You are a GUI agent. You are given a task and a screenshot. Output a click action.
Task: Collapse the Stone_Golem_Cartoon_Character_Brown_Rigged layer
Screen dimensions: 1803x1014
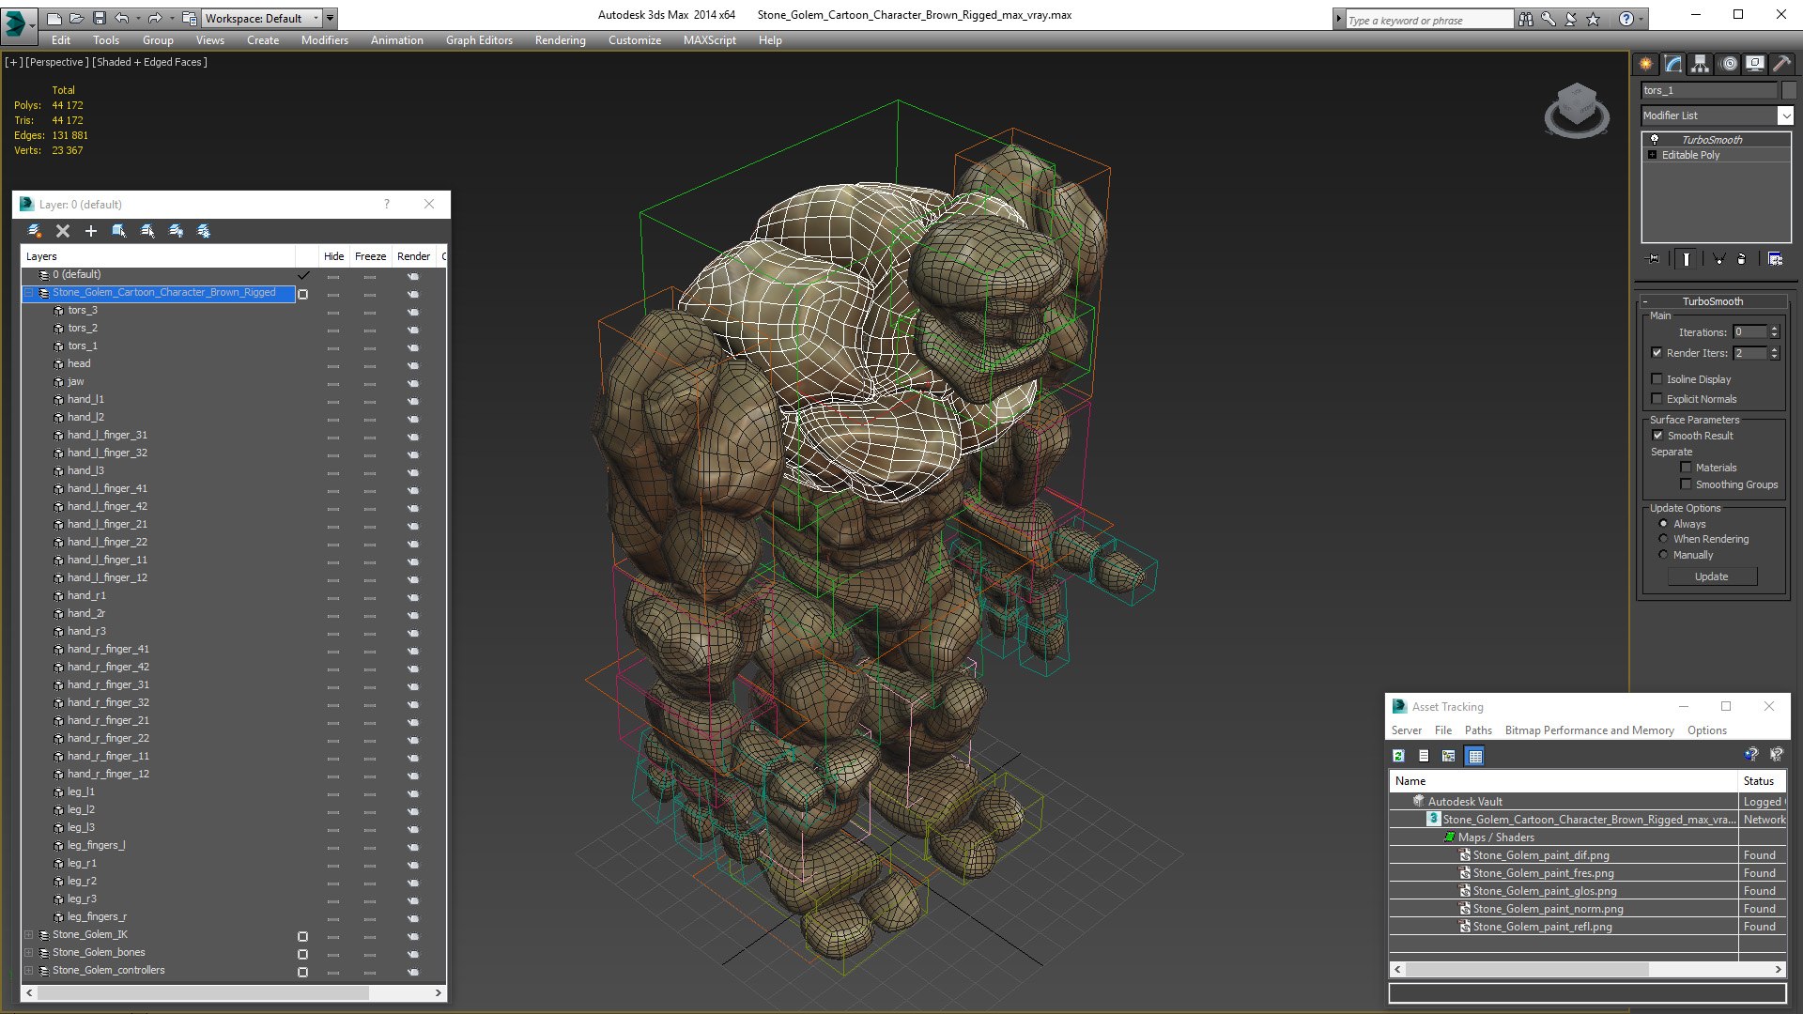28,293
